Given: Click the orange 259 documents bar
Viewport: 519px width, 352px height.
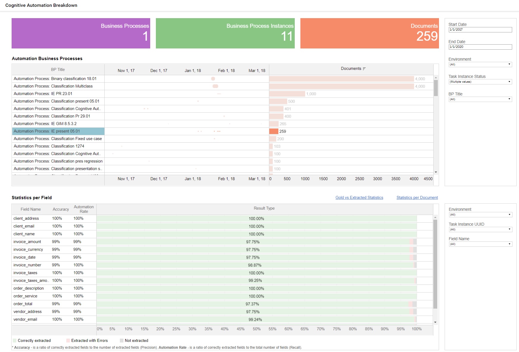Looking at the screenshot, I should tap(274, 131).
